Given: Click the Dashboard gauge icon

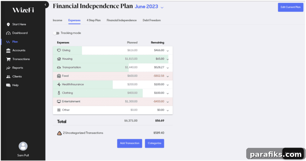Looking at the screenshot, I should click(8, 33).
